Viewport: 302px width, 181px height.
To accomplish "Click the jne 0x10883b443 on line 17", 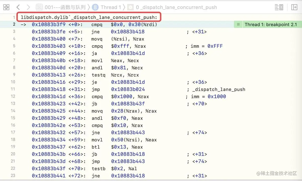I will (x=118, y=133).
